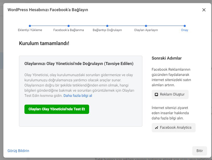Screen dimensions: 212x160
Task: Click the Sonraki Adımlar heading
Action: (x=167, y=58)
